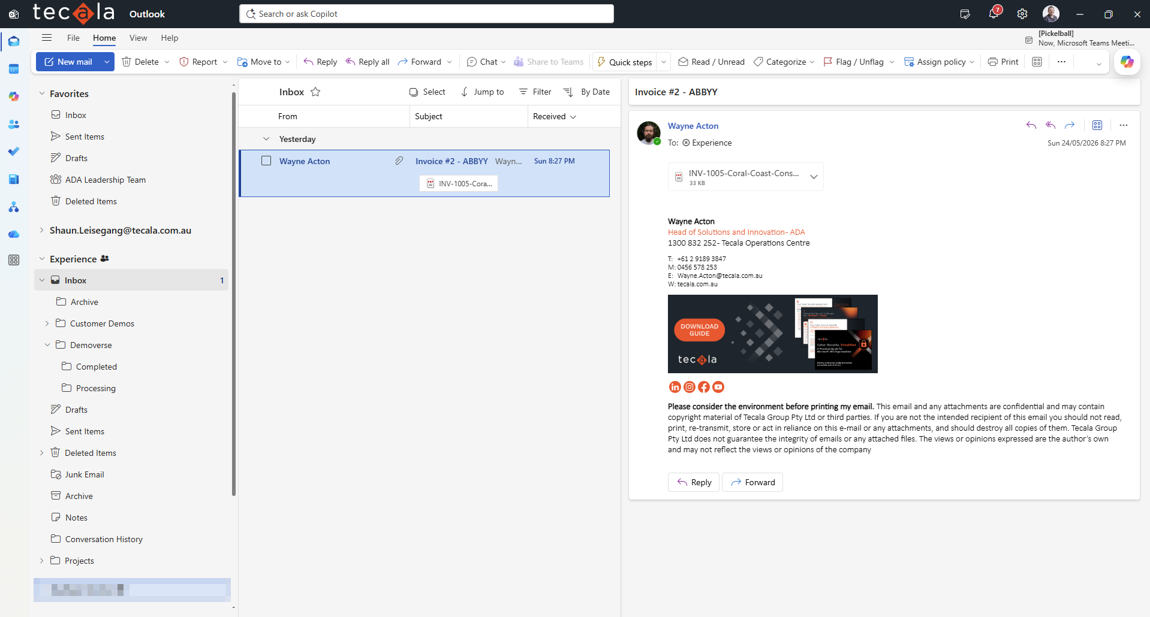This screenshot has height=617, width=1150.
Task: Select the Completed folder under Demoverse
Action: 97,367
